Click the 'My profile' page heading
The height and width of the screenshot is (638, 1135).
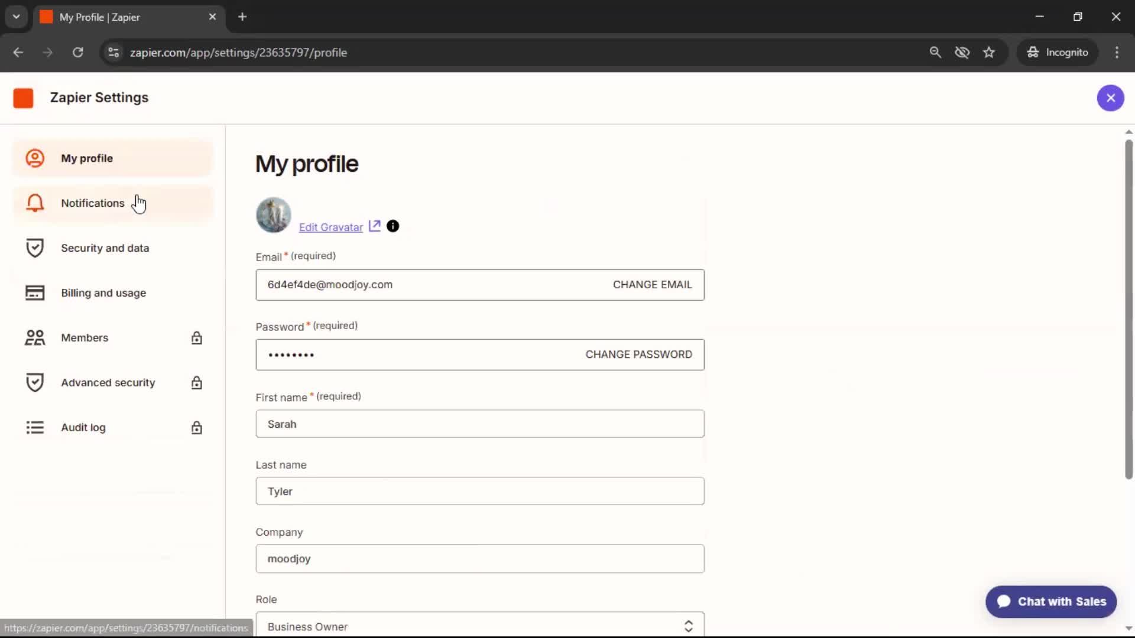(306, 164)
